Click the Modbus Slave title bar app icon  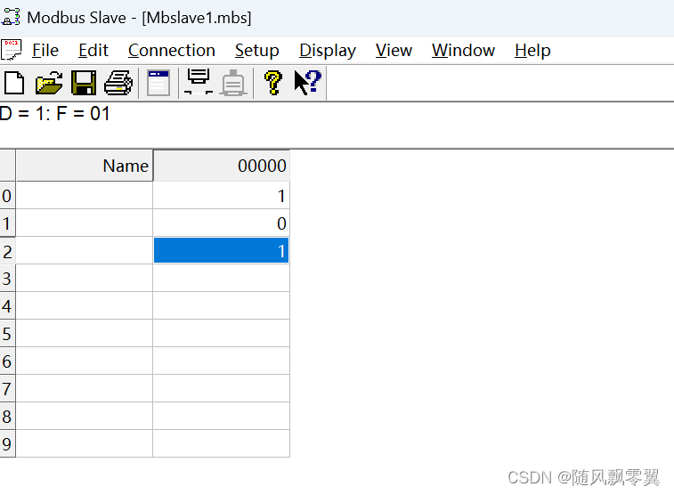12,17
